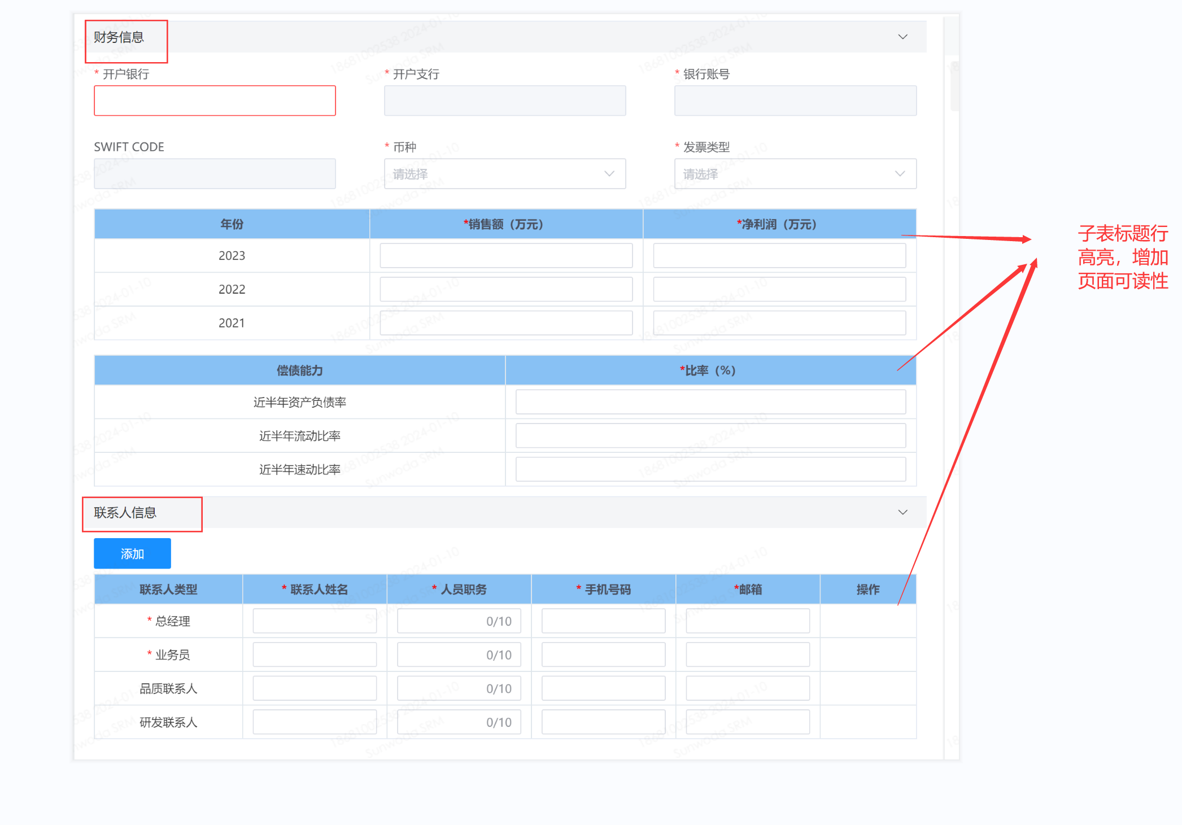Click 品质联系人 手机号码 input
Viewport: 1182px width, 825px height.
tap(603, 688)
